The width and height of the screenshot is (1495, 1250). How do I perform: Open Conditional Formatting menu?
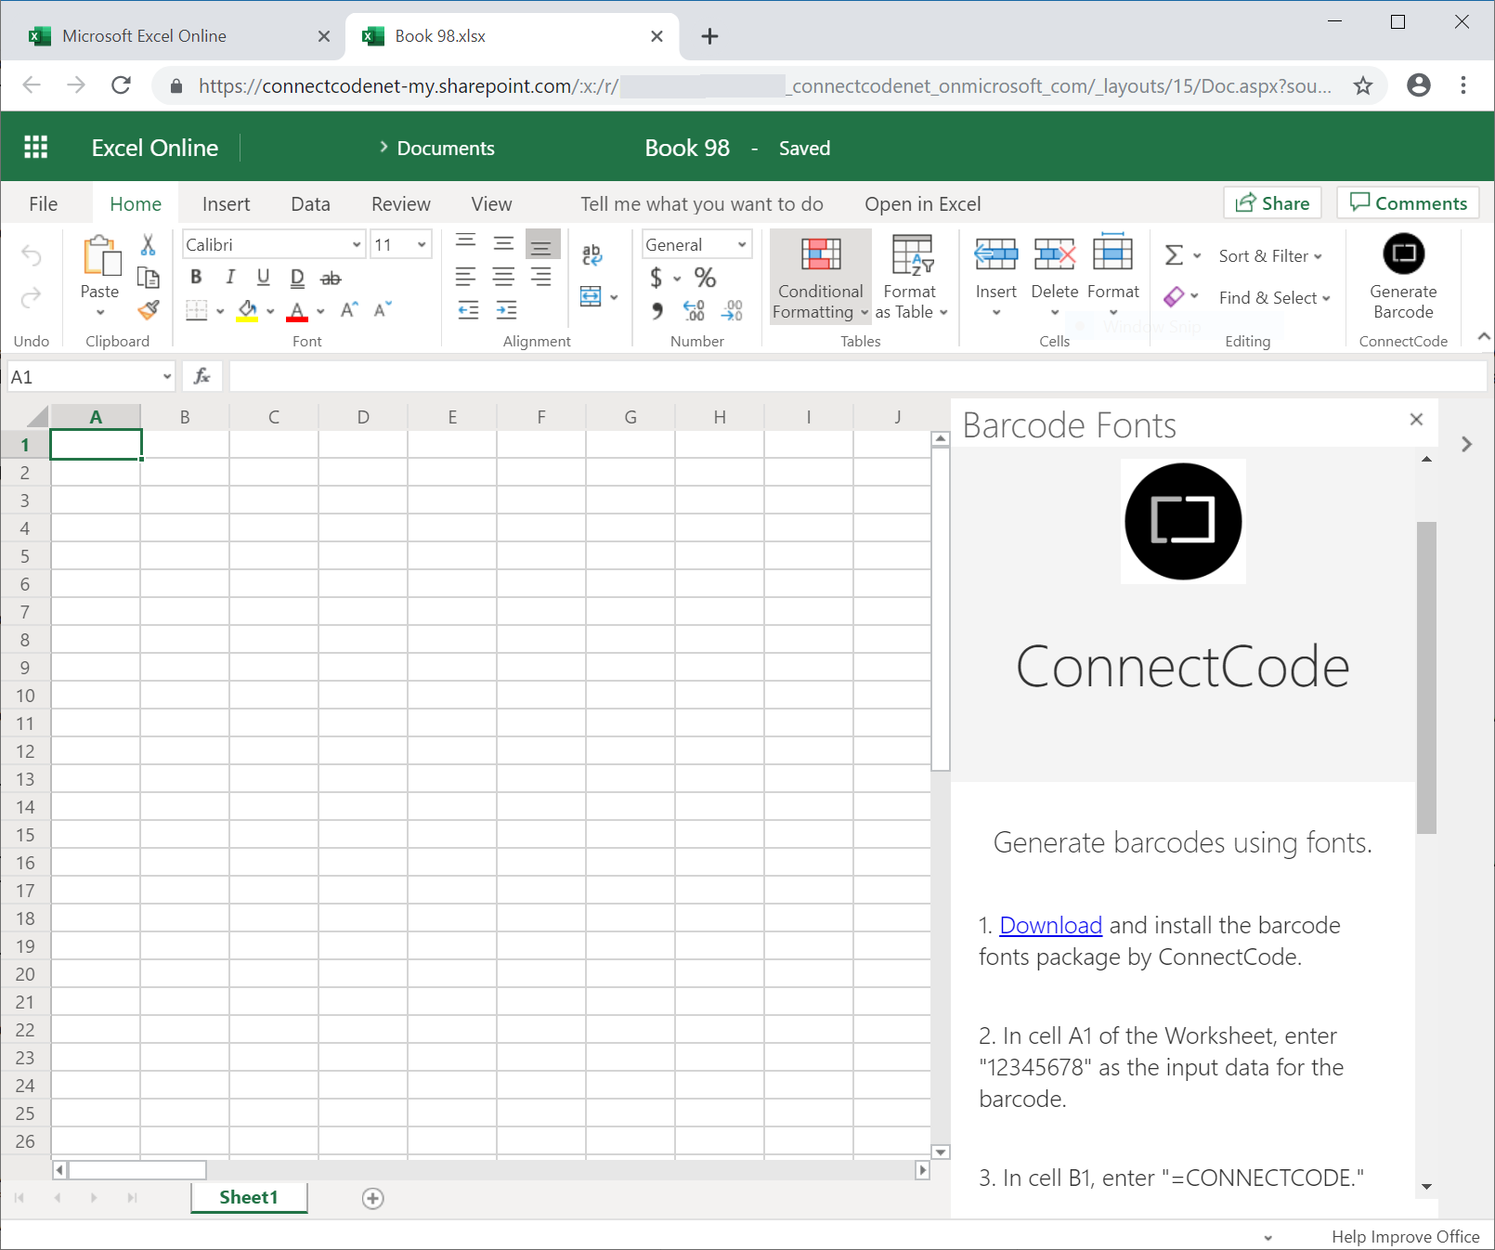821,277
